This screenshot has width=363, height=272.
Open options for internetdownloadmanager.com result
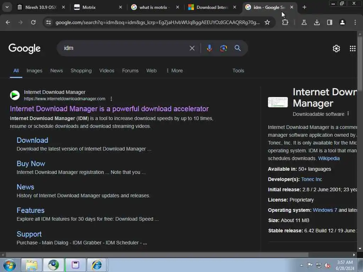point(111,99)
